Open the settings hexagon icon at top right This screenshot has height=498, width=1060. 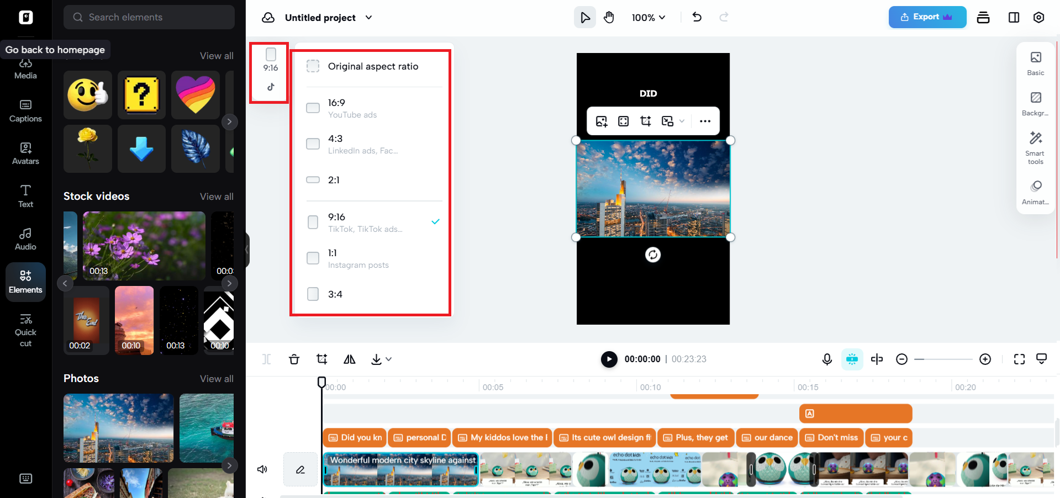(x=1038, y=17)
